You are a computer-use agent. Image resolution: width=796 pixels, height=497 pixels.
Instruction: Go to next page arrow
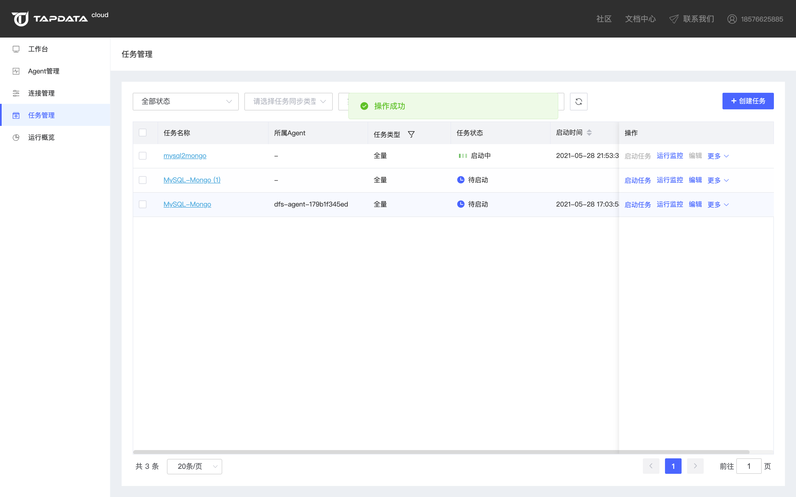[695, 466]
